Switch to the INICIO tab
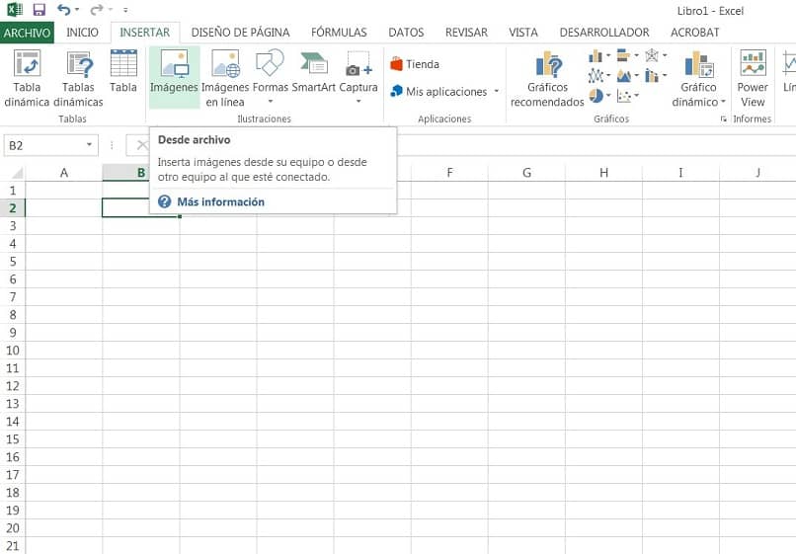Screen dimensions: 796x554 82,33
